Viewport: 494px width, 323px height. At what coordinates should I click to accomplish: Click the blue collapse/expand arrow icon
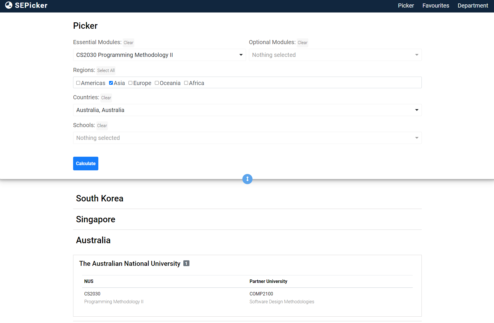point(247,179)
